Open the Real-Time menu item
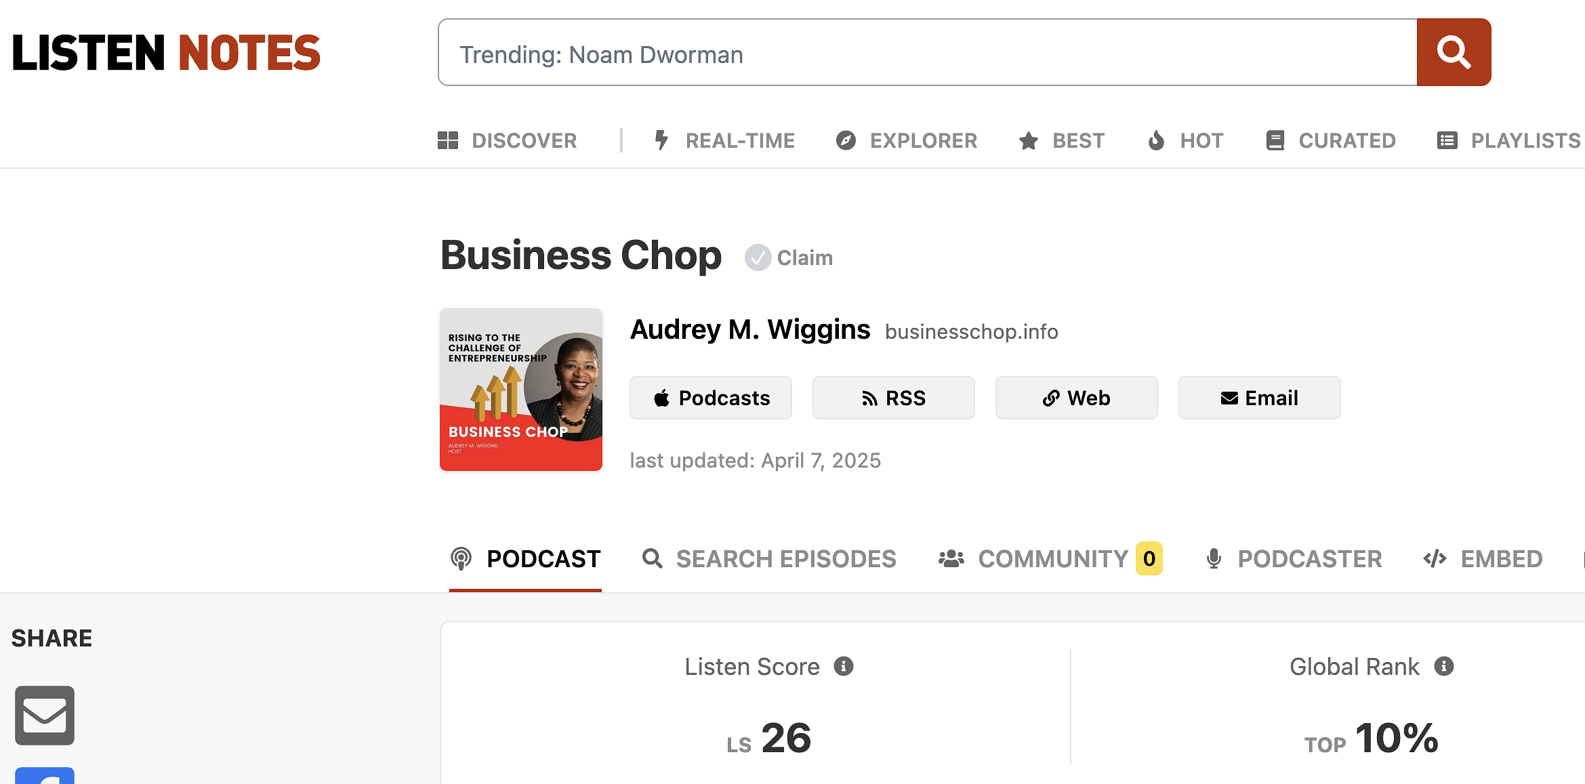 [724, 140]
